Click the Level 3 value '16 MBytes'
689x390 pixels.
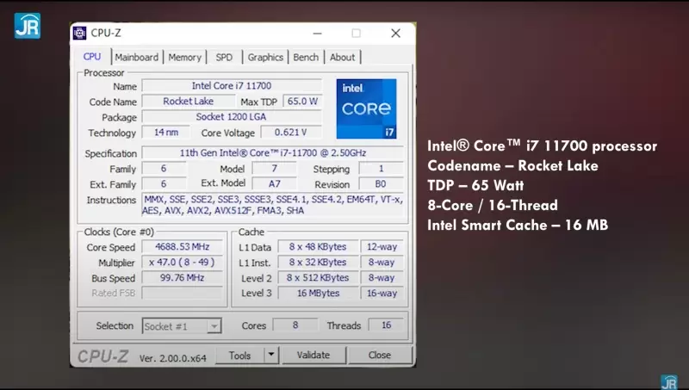point(318,293)
